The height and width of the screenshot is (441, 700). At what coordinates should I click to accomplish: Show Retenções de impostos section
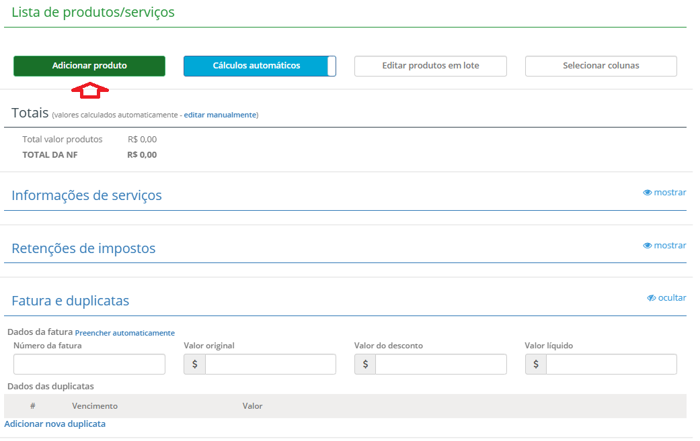pos(664,246)
